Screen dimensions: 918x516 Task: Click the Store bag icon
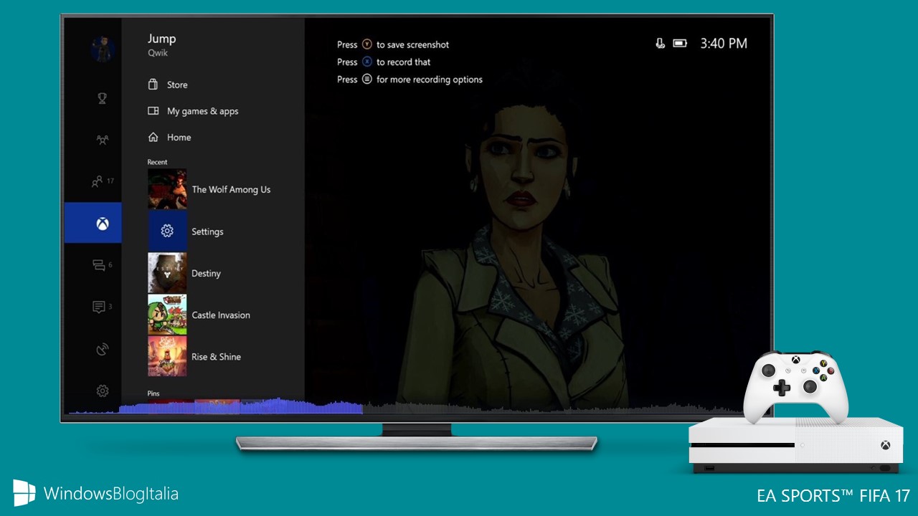(x=153, y=85)
